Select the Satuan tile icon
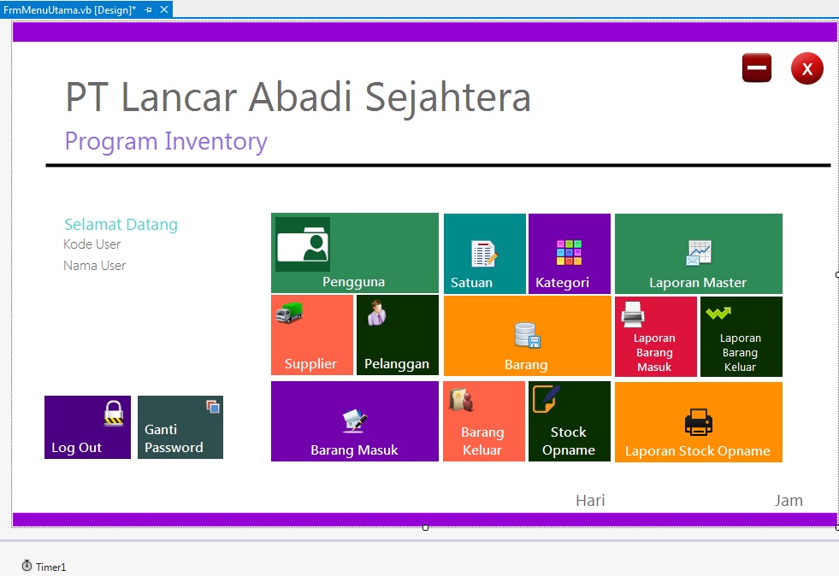This screenshot has height=576, width=839. pos(484,253)
